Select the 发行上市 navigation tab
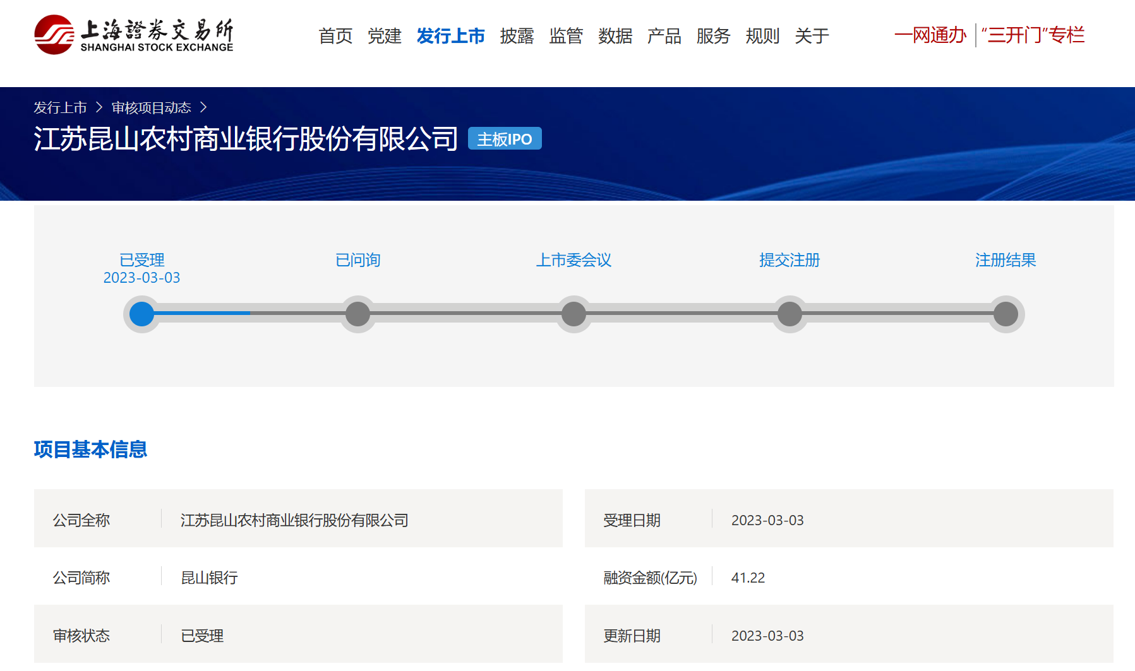This screenshot has height=671, width=1135. pos(451,36)
